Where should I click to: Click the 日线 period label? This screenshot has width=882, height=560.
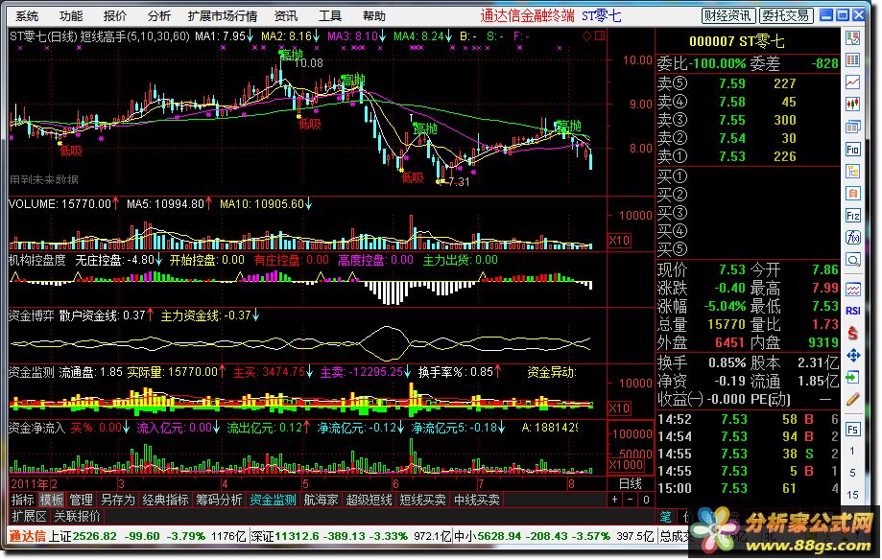631,483
